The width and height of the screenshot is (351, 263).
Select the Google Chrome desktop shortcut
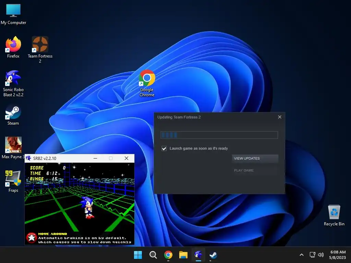[147, 83]
